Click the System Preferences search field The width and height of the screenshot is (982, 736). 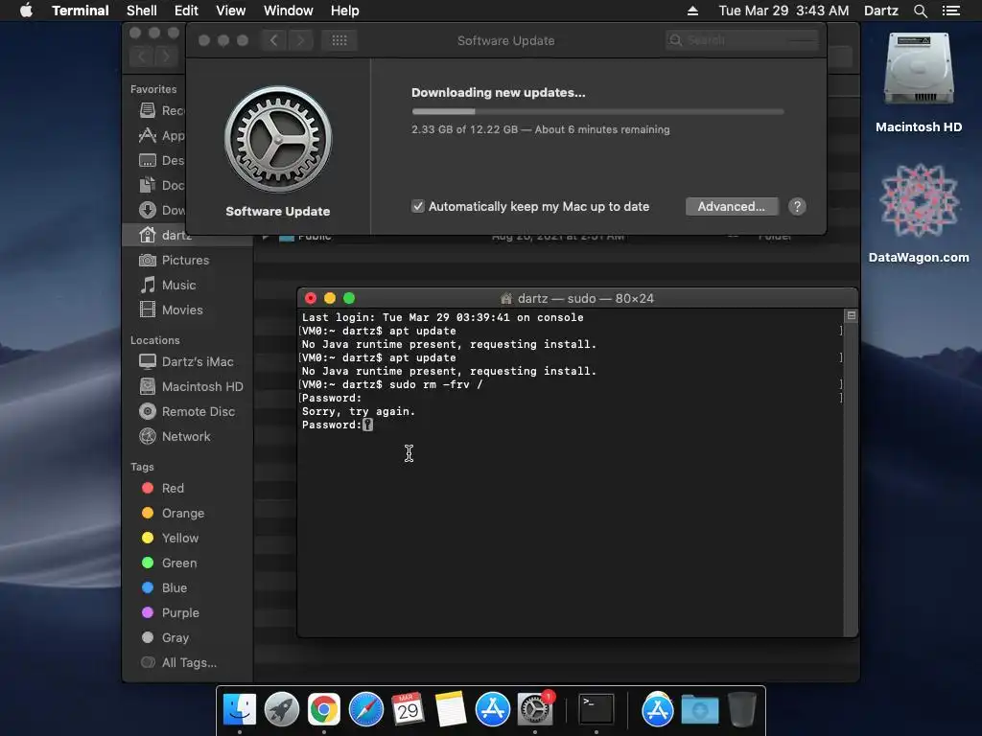pos(742,40)
